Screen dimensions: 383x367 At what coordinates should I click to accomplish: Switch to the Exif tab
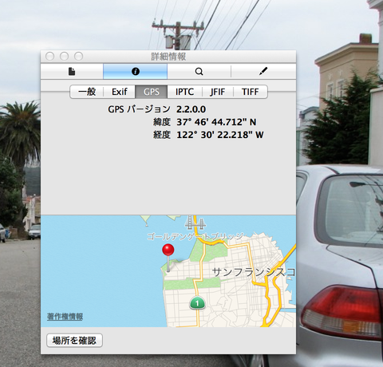(120, 92)
